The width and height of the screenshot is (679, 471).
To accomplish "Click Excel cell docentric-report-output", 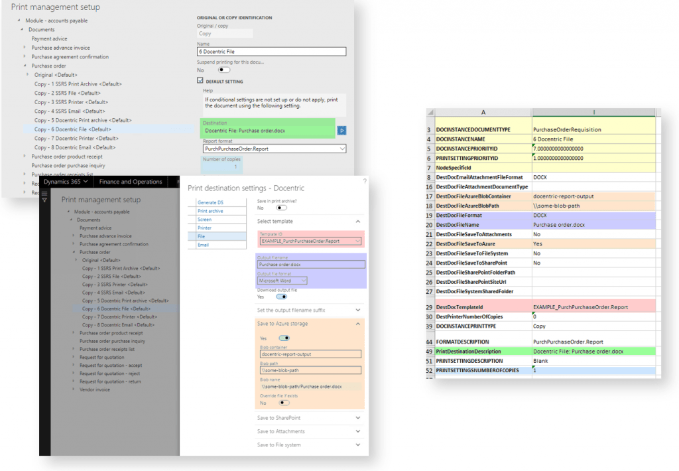I will pyautogui.click(x=593, y=196).
